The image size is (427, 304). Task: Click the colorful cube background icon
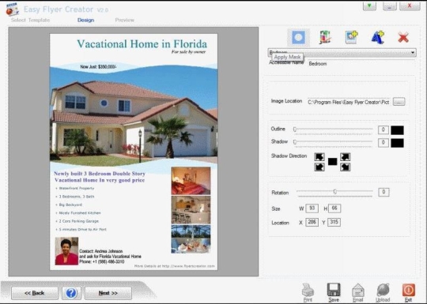(x=325, y=37)
